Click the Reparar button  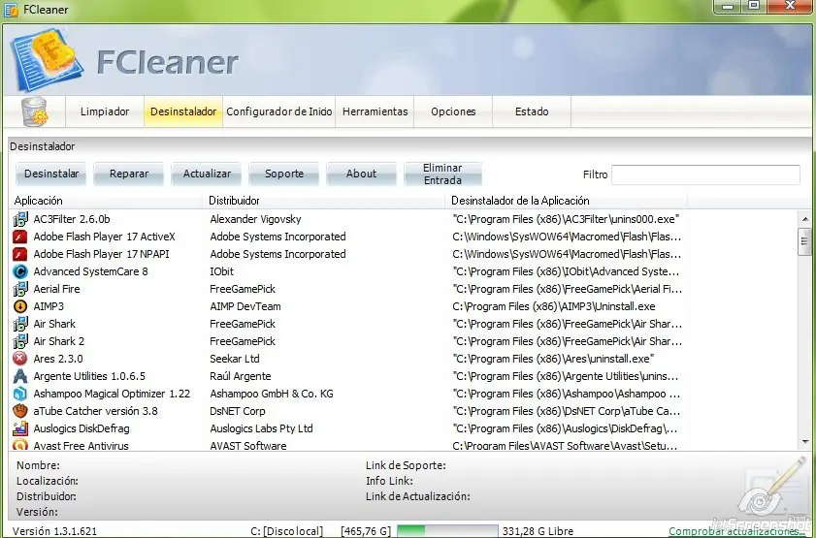129,174
